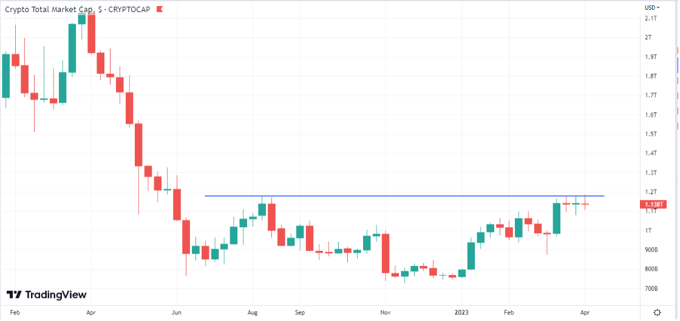Screen dimensions: 680x321
Task: Expand the USD currency dropdown
Action: (650, 7)
